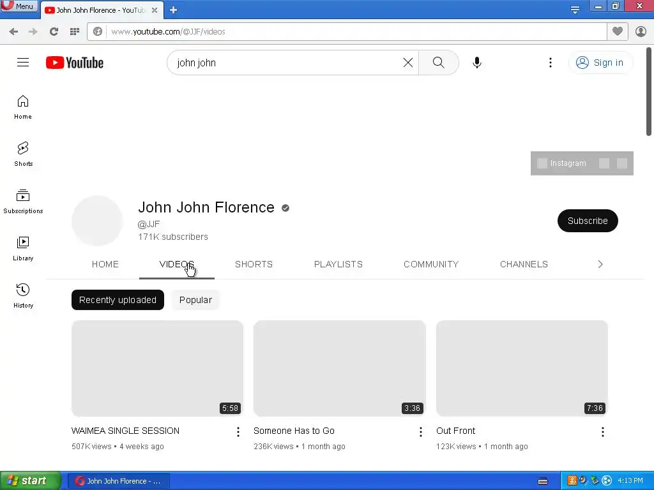
Task: Open Opera Speed Dial grid
Action: coord(75,32)
